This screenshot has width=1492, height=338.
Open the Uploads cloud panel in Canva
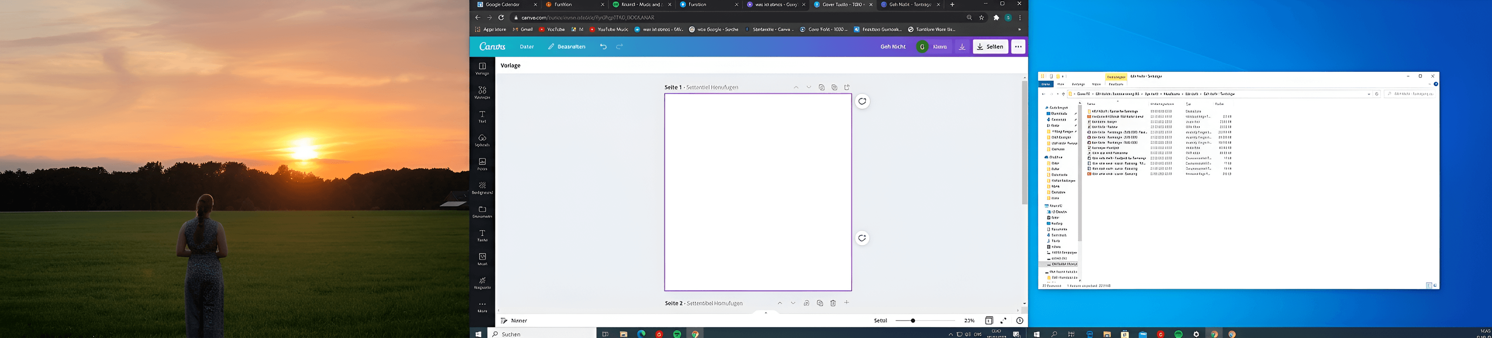click(482, 140)
